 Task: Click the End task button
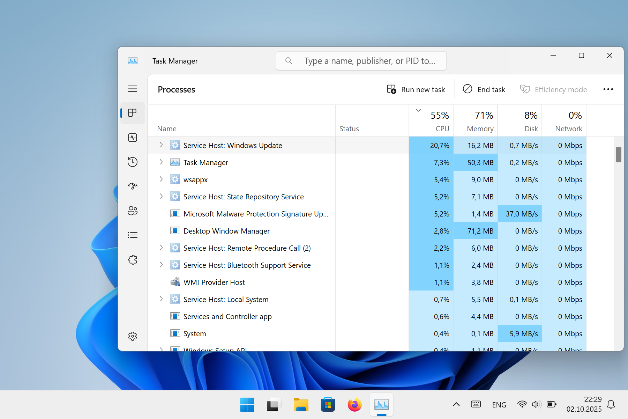point(484,89)
